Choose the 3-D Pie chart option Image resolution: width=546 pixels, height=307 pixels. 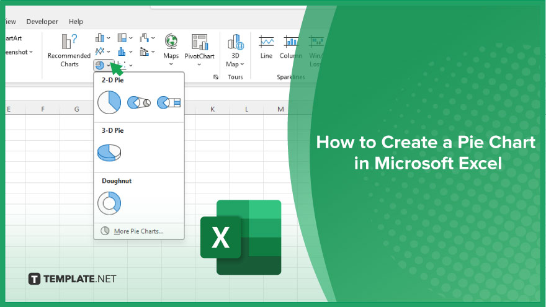tap(109, 153)
